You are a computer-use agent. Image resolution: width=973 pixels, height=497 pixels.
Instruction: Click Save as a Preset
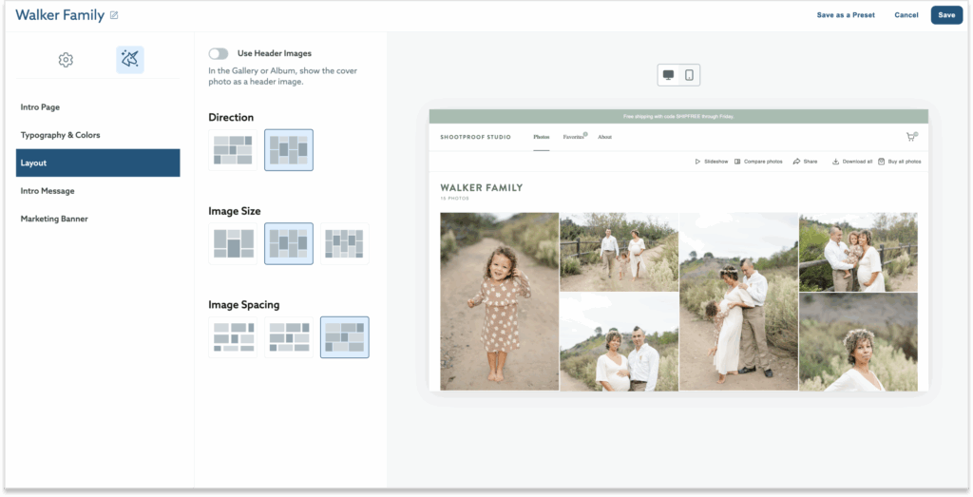[846, 15]
